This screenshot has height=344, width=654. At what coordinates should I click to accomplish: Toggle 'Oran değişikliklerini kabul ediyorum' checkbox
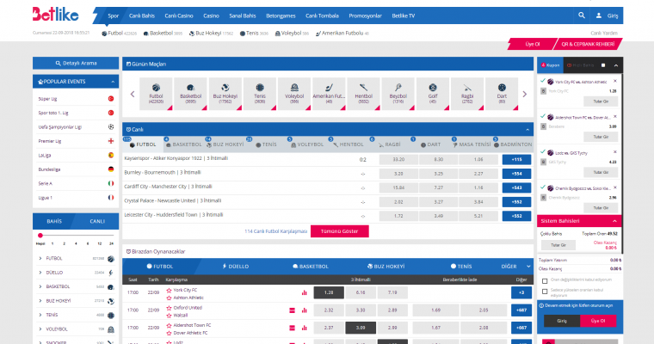[545, 280]
